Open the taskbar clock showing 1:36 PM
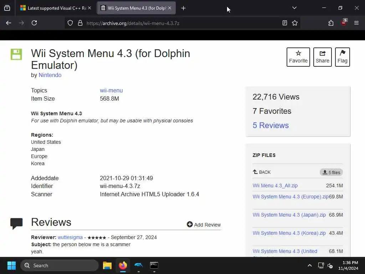365x274 pixels. click(x=348, y=265)
